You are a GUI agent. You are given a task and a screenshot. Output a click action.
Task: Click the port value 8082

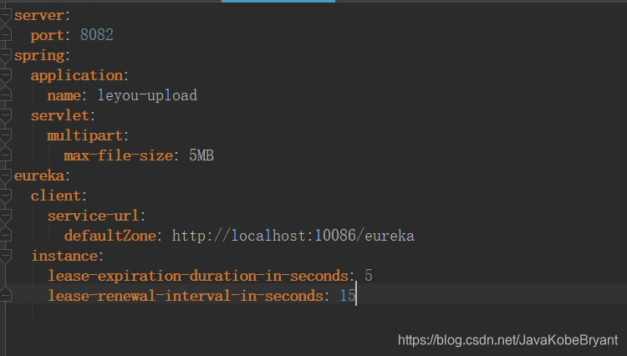tap(97, 35)
